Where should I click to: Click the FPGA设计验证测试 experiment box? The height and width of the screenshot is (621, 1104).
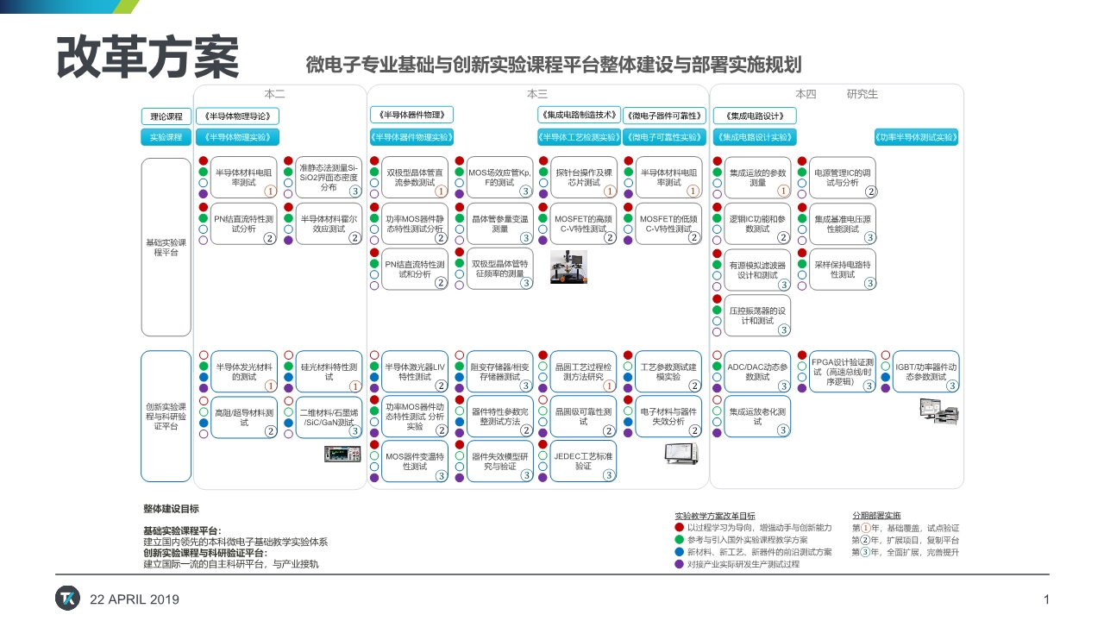[x=843, y=372]
